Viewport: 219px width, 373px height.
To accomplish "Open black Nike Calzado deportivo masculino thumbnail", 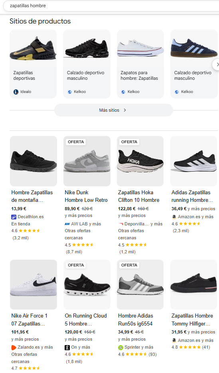I will [87, 49].
